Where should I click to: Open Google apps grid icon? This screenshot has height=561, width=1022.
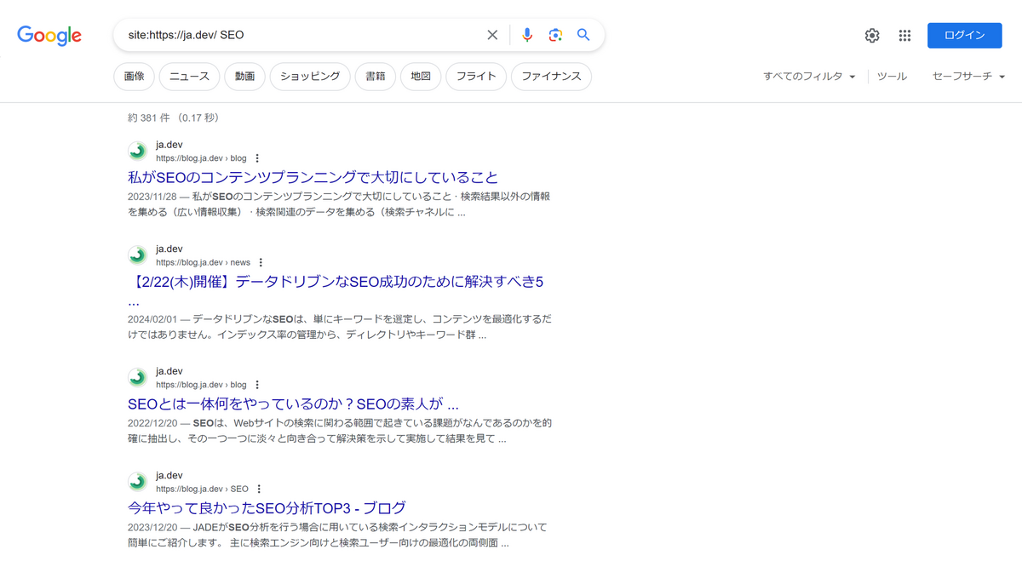(x=904, y=36)
